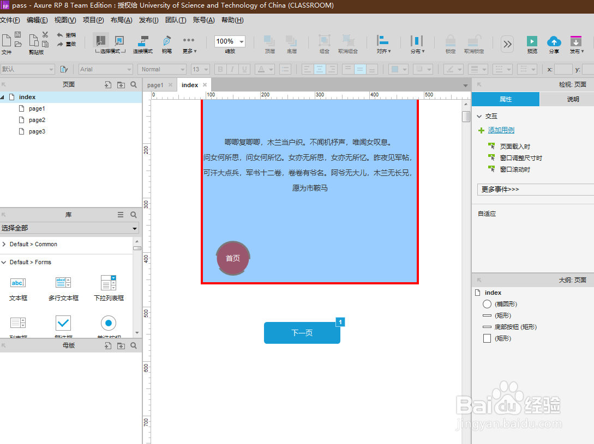Switch to the page1 tab
The width and height of the screenshot is (594, 444).
pyautogui.click(x=155, y=85)
